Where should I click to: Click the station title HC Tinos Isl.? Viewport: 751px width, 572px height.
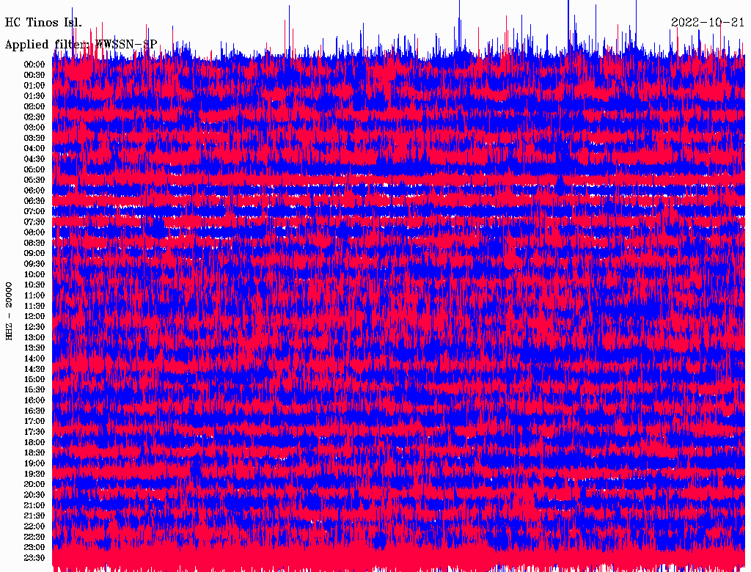click(x=43, y=22)
